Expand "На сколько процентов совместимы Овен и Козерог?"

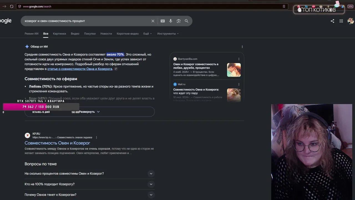[x=90, y=174]
